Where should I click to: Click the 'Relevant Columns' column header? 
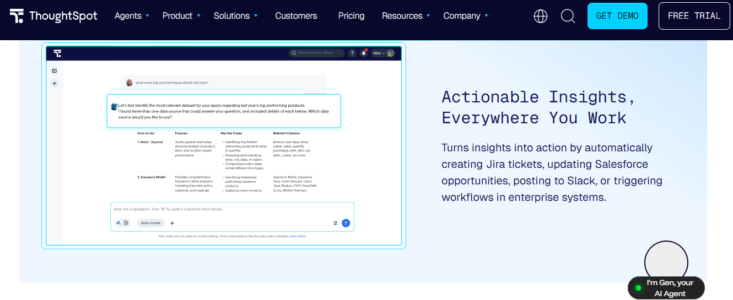(x=287, y=133)
